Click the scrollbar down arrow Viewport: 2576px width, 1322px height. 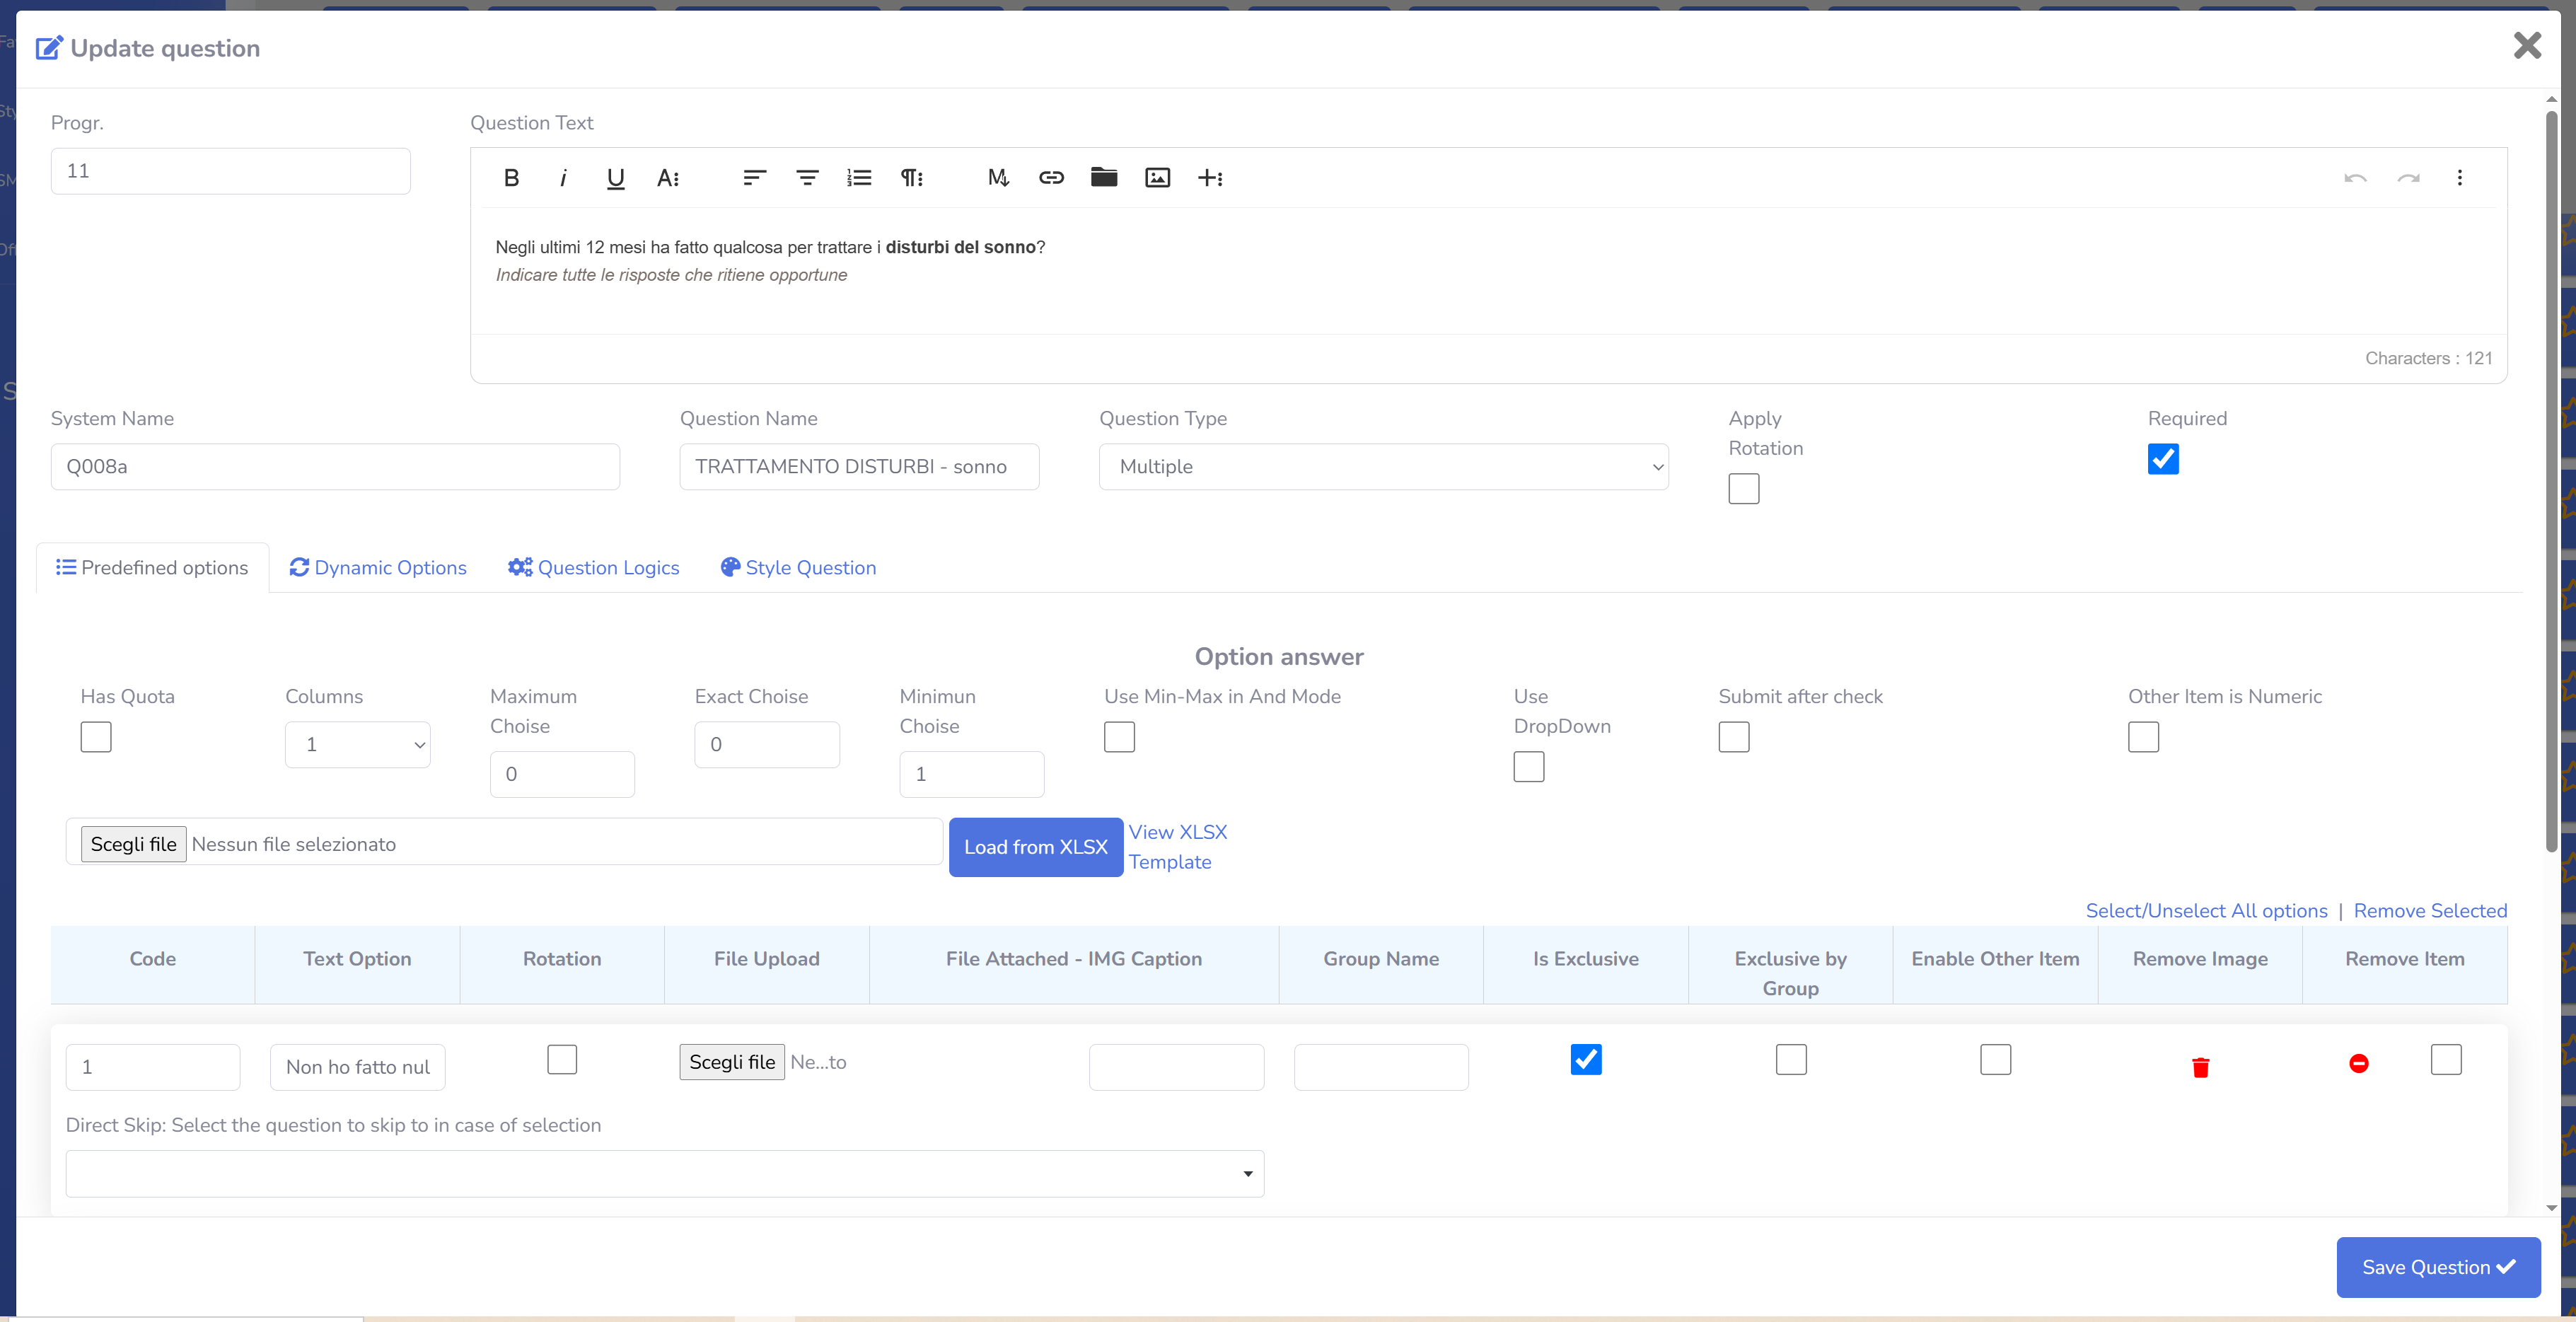pos(2551,1208)
